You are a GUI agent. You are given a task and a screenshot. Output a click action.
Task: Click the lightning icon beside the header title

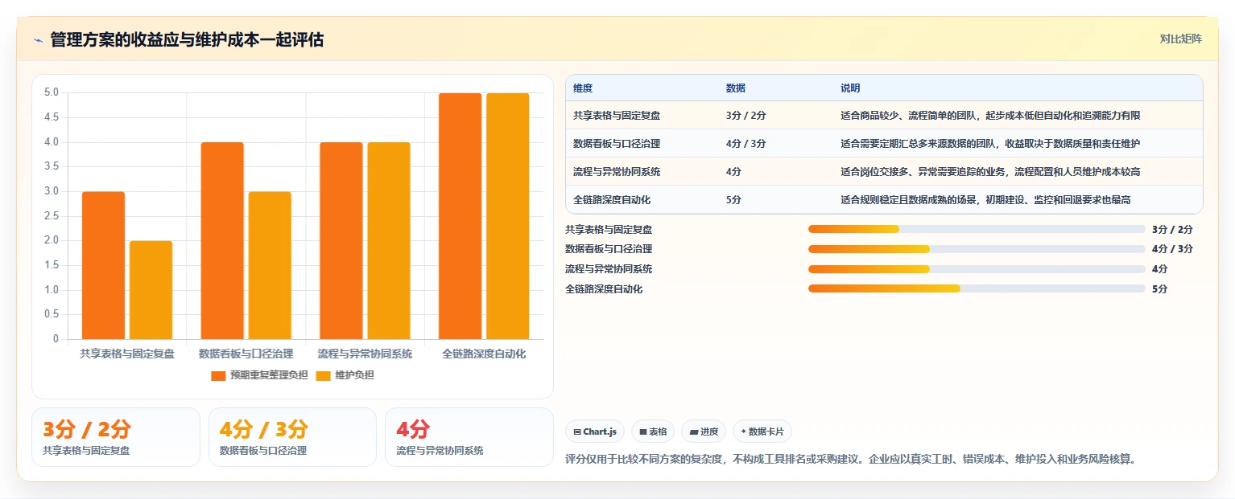click(38, 40)
